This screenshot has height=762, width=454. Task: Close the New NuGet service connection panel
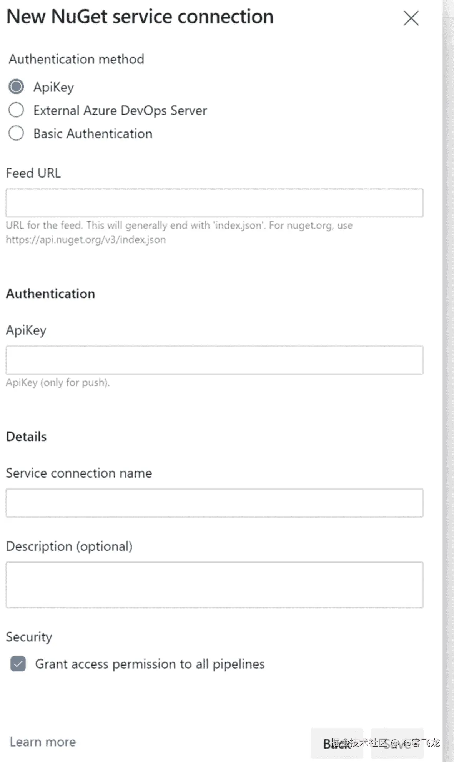pyautogui.click(x=411, y=18)
